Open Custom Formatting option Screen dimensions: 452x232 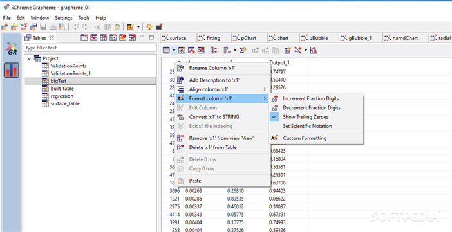pos(316,138)
